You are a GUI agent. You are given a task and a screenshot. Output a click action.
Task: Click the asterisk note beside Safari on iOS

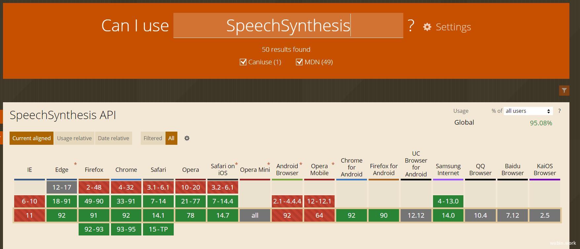click(236, 164)
